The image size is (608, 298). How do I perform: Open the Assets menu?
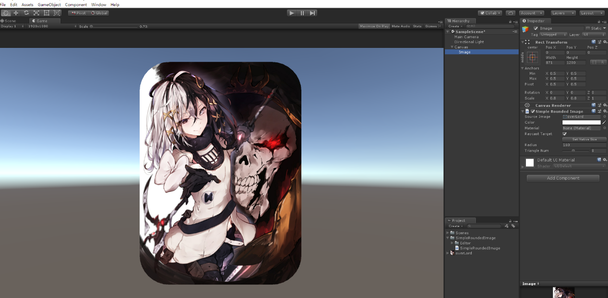tap(27, 4)
